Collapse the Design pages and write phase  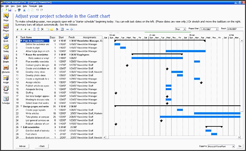tap(21, 106)
